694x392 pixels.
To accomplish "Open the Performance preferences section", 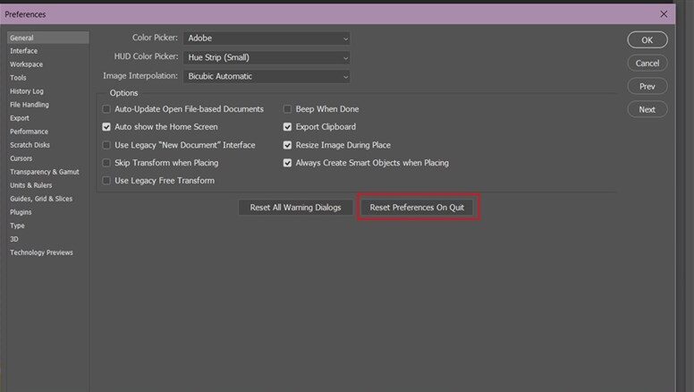I will [x=29, y=132].
